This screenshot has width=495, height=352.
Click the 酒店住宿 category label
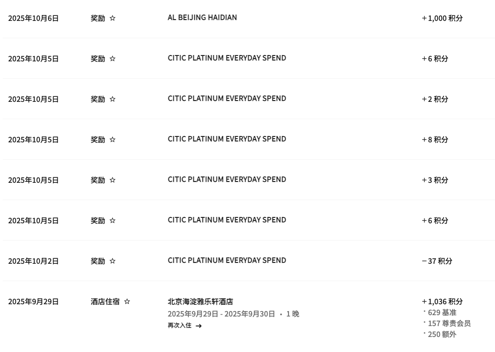click(105, 302)
